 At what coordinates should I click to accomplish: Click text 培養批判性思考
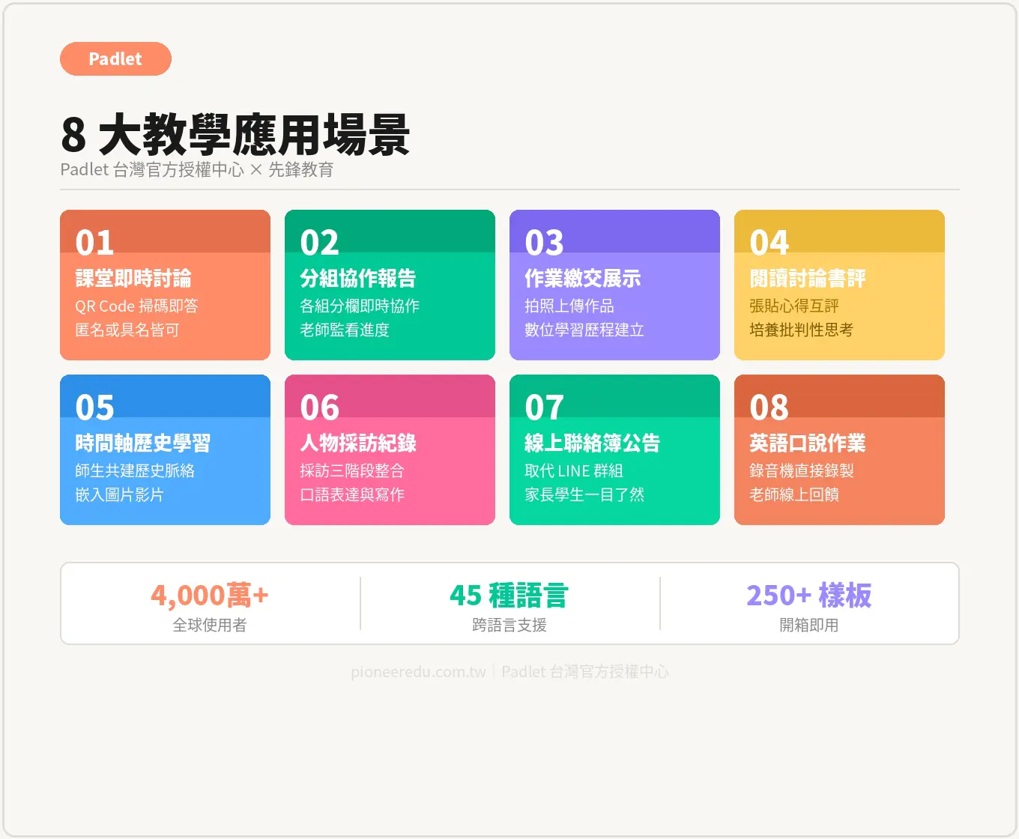point(802,330)
